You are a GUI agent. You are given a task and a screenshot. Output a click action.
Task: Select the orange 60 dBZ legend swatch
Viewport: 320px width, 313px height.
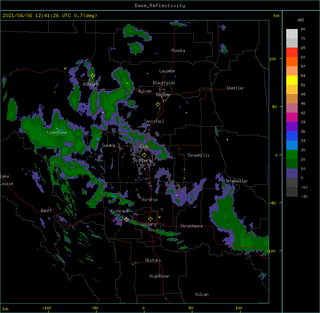(x=292, y=61)
